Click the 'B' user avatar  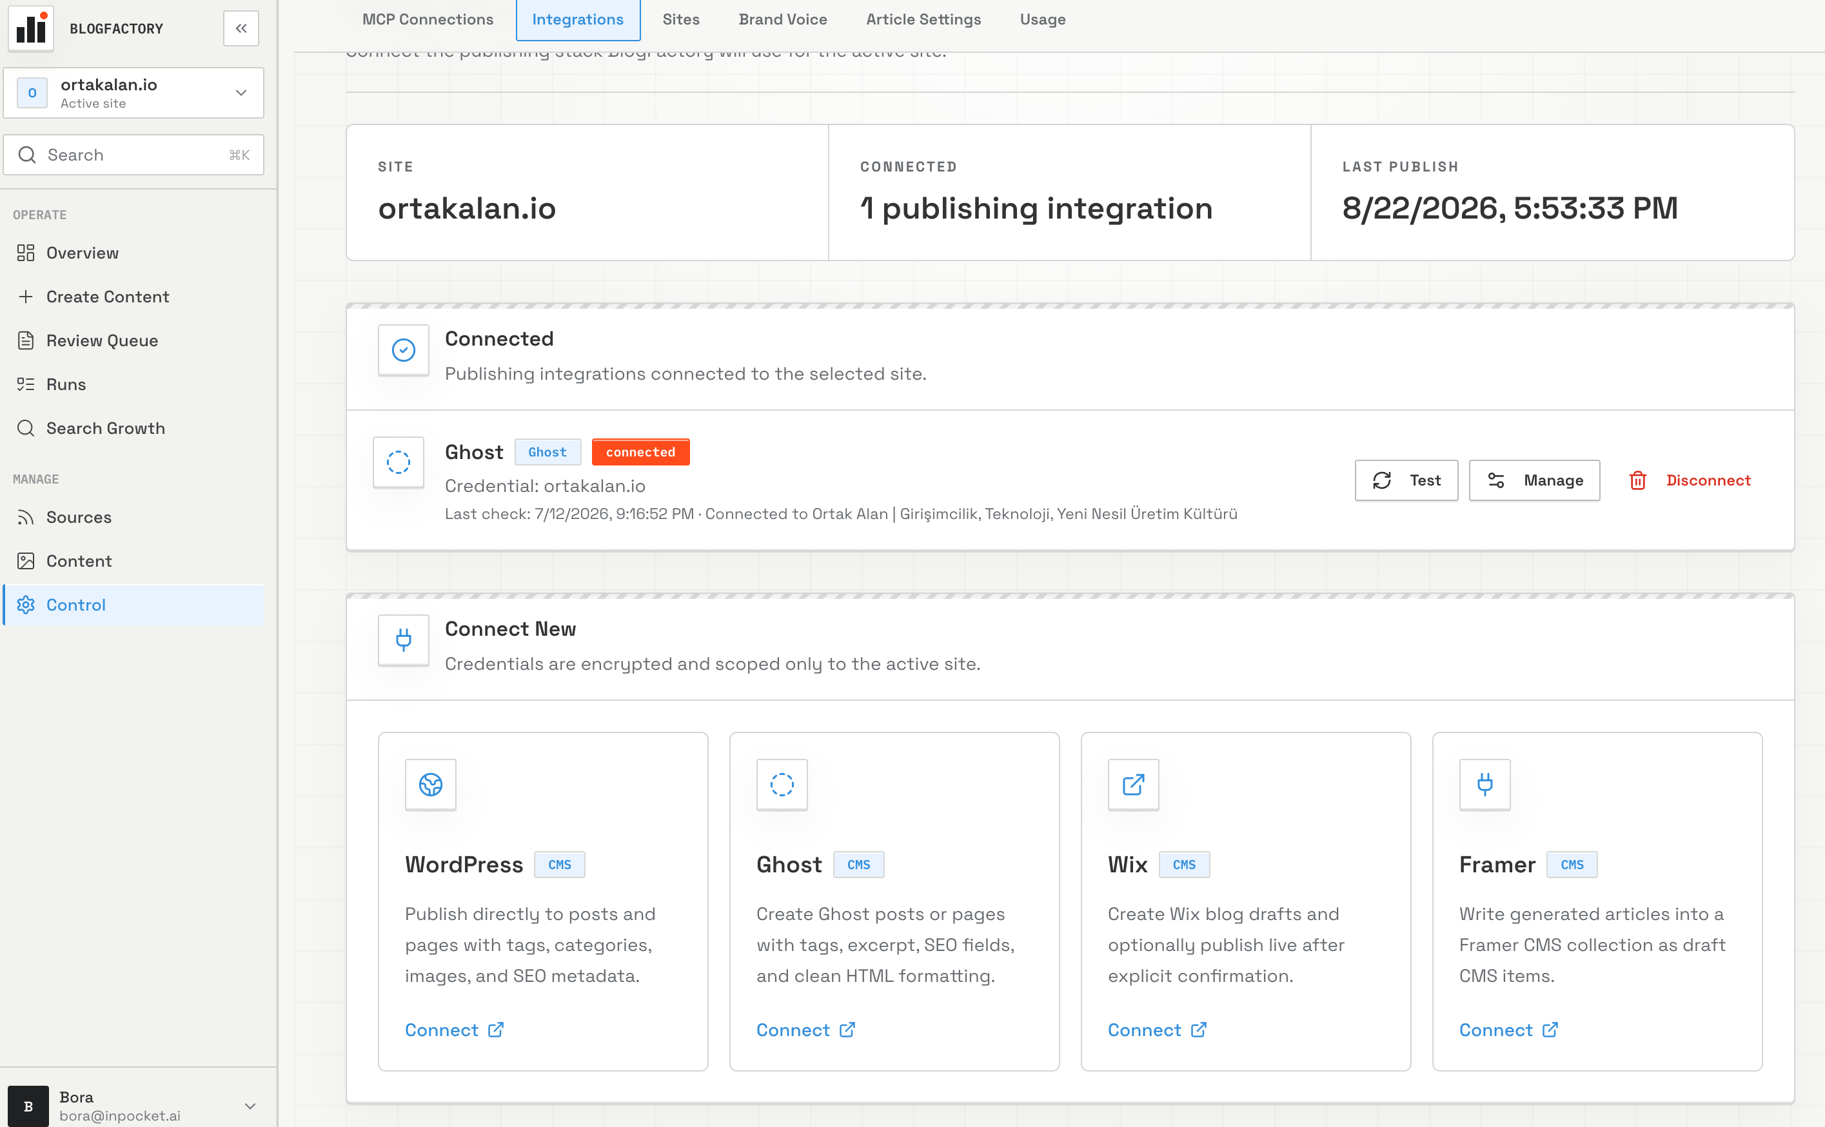click(x=28, y=1106)
